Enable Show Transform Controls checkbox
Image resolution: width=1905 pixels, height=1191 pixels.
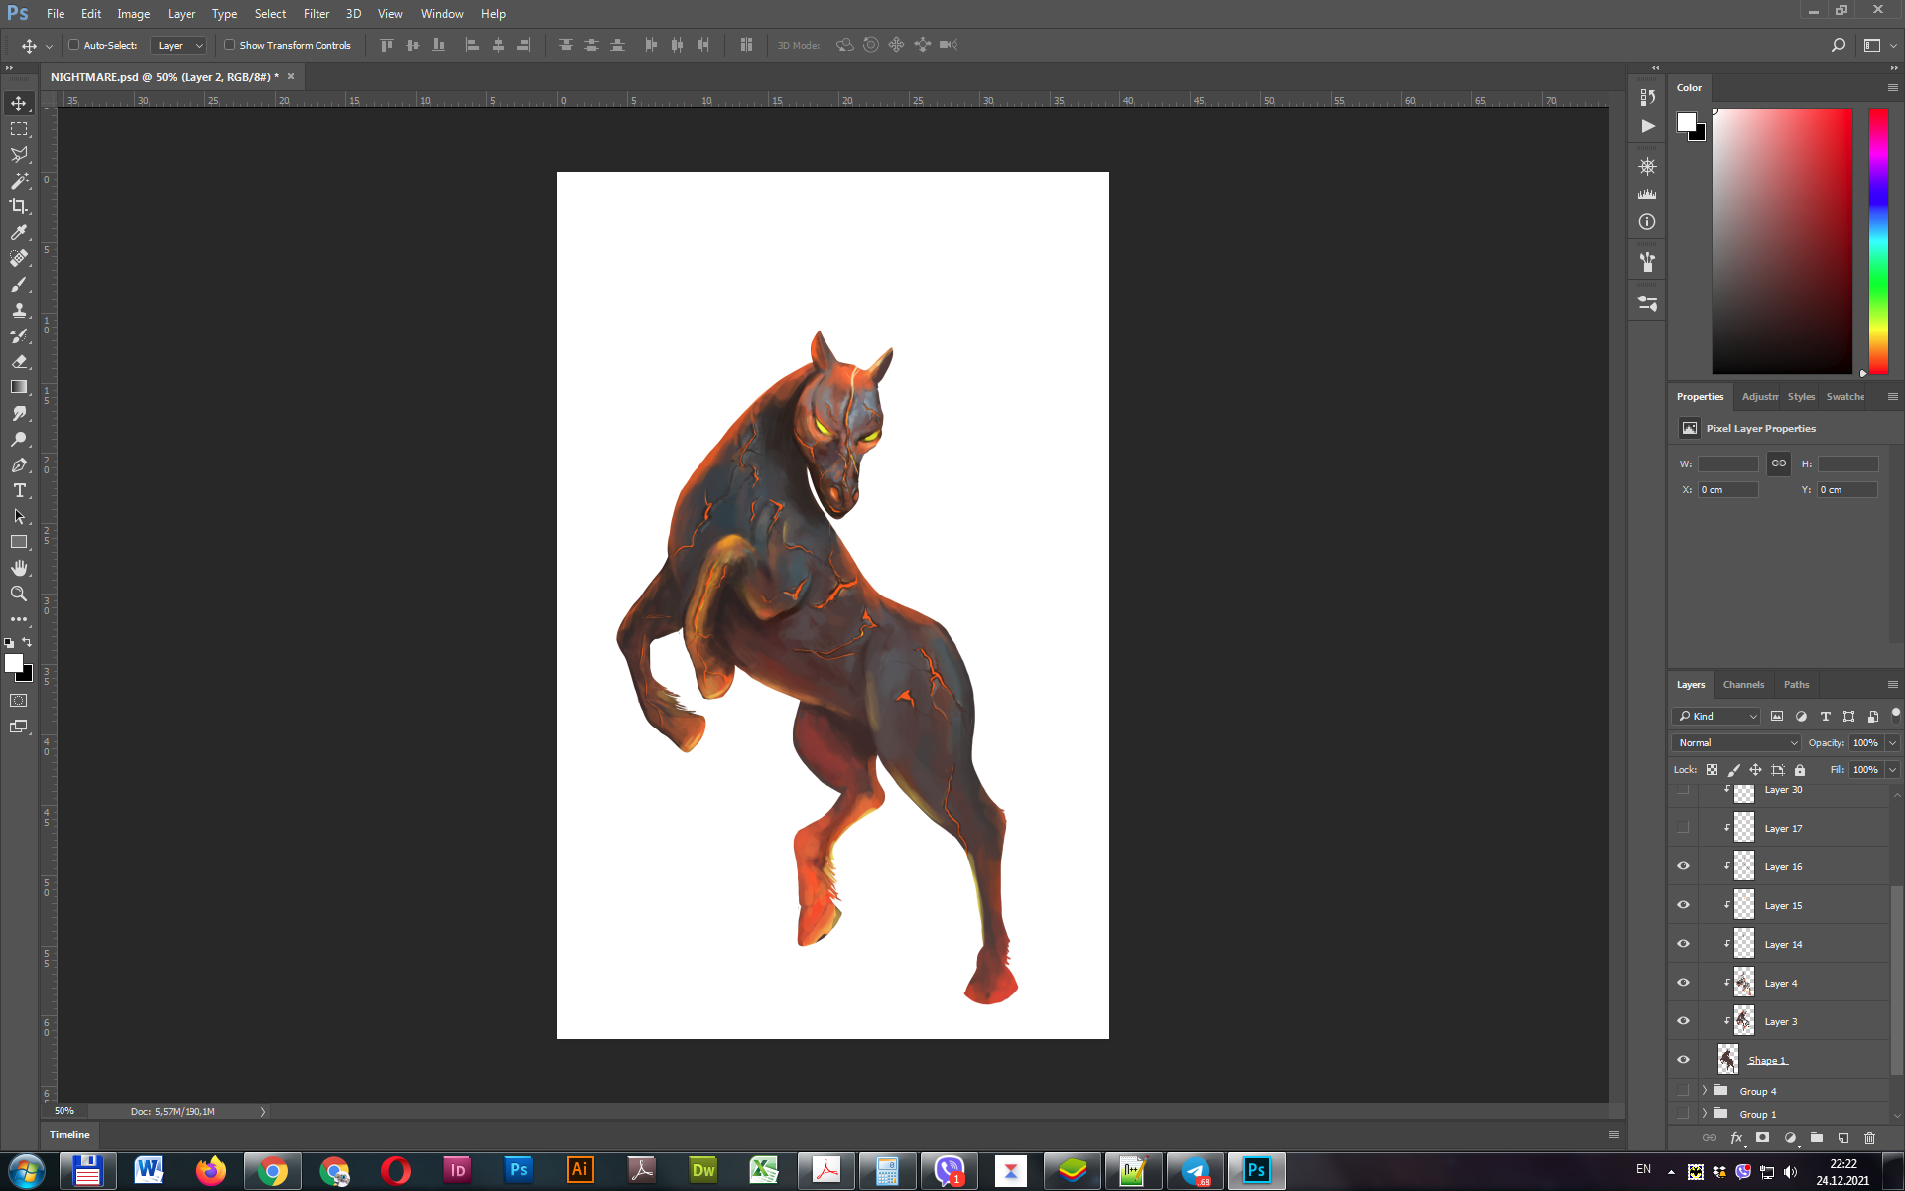229,45
